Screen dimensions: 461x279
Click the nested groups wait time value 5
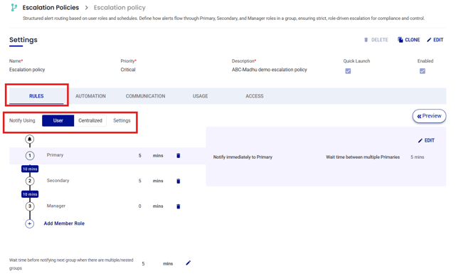143,264
